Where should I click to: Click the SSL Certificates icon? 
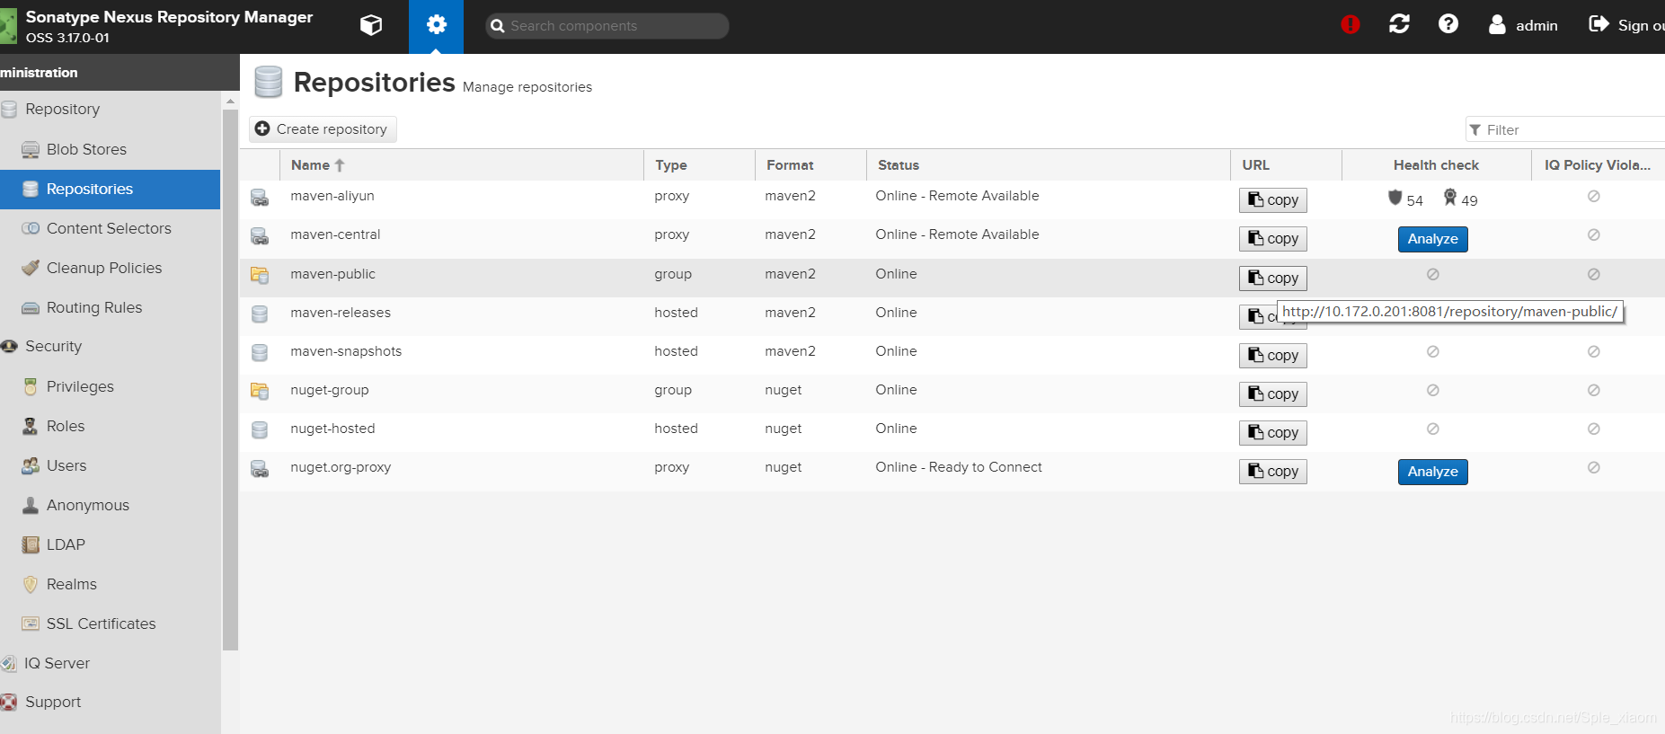click(31, 623)
